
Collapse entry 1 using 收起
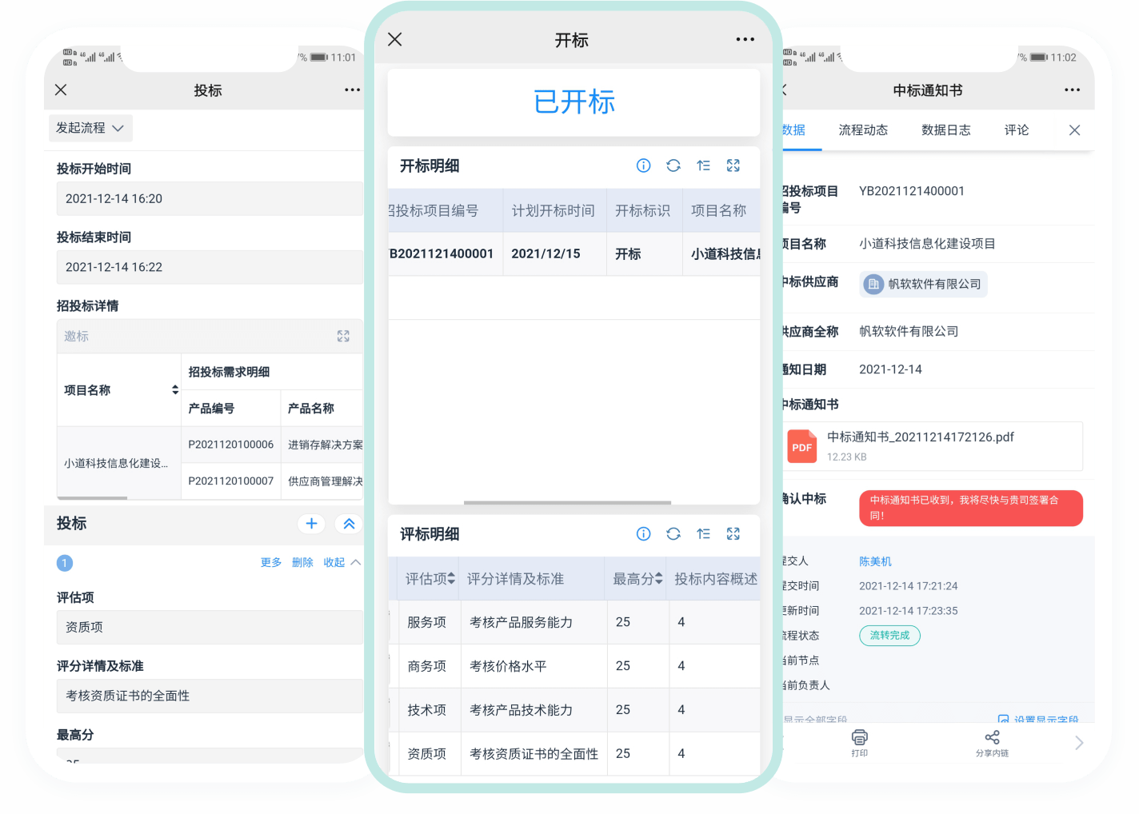pos(342,563)
